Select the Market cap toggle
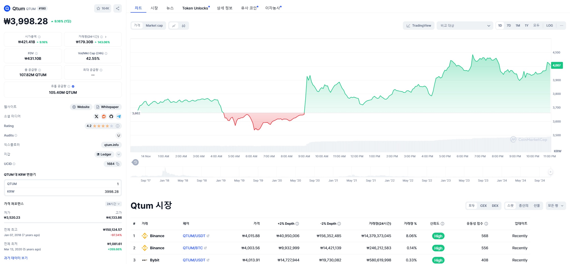 click(x=154, y=26)
